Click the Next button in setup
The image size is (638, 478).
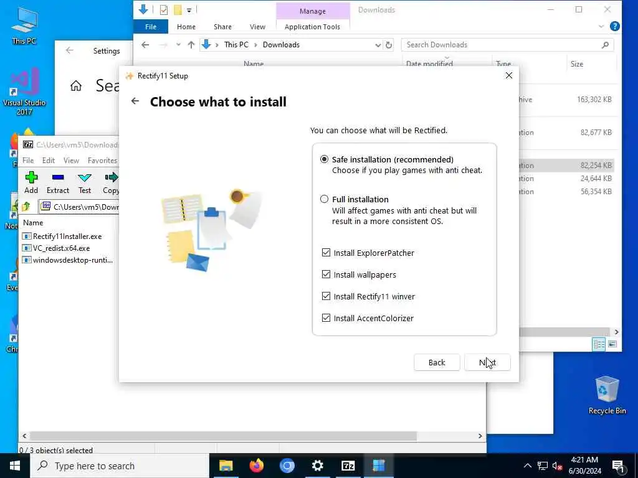tap(487, 362)
